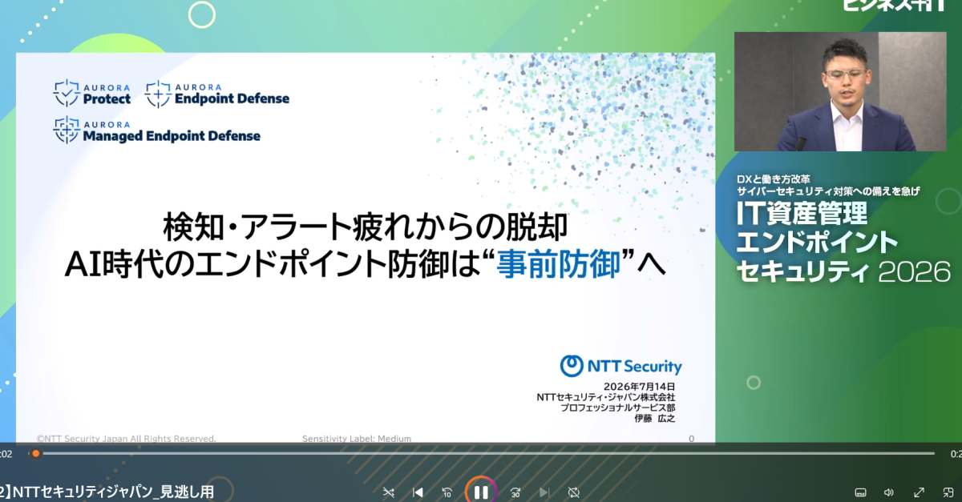Viewport: 962px width, 502px height.
Task: Click the video title "NTTセキュリティジャパン_見逃し用"
Action: point(113,492)
